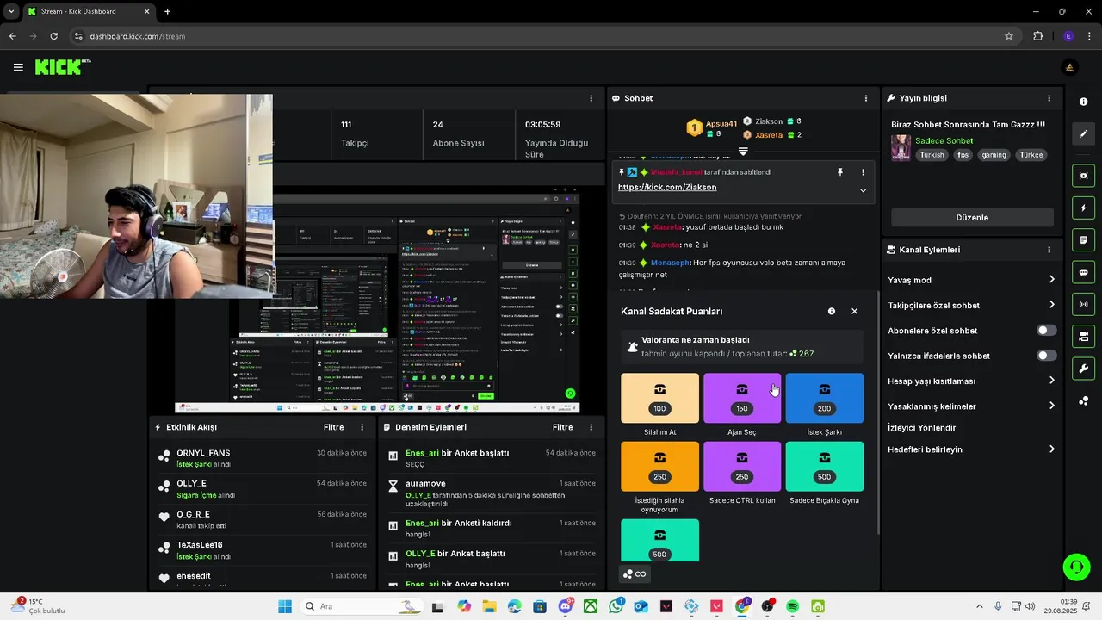Viewport: 1102px width, 620px height.
Task: Click the pencil edit icon in sidebar
Action: [x=1083, y=133]
